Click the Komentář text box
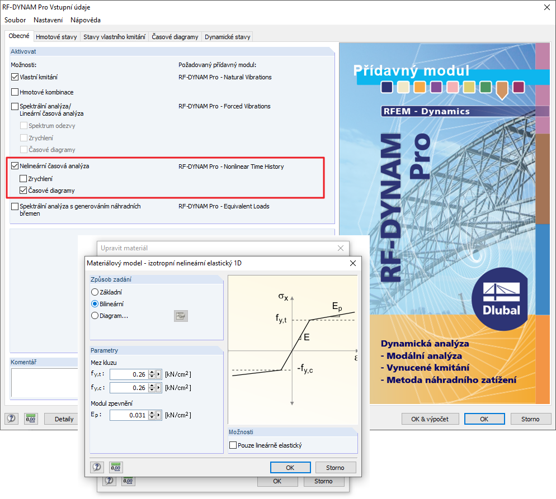This screenshot has width=556, height=499. point(45,383)
